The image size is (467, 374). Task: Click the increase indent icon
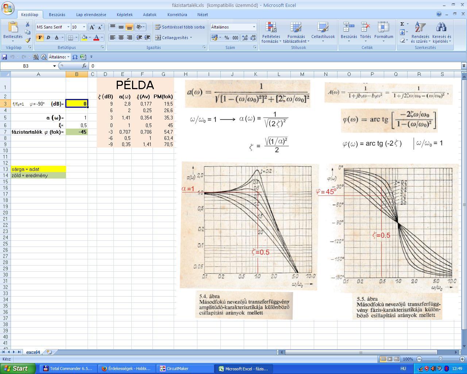click(x=147, y=38)
